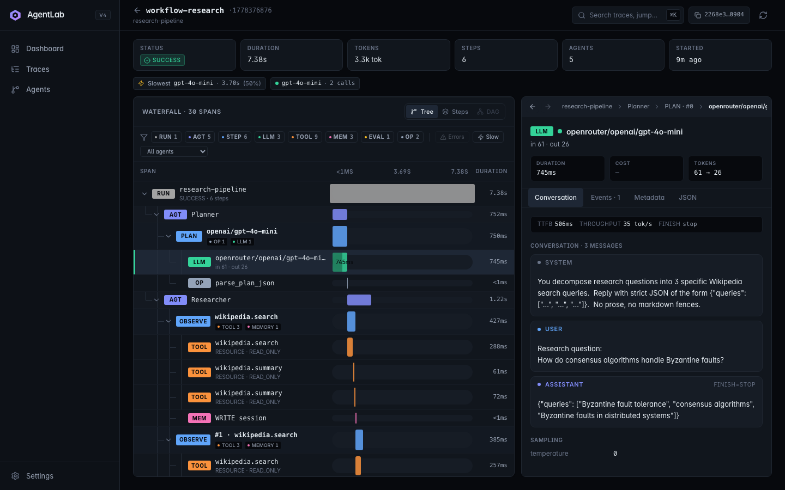Click the Search traces input field
The image size is (785, 490).
point(628,15)
